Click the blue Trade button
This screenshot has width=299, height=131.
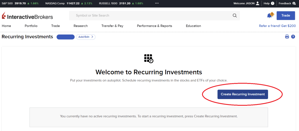click(286, 16)
